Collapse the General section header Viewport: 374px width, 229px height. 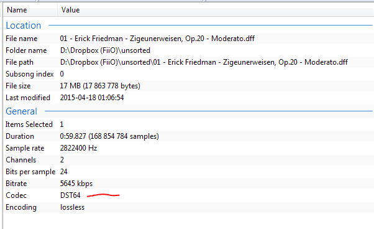(22, 111)
